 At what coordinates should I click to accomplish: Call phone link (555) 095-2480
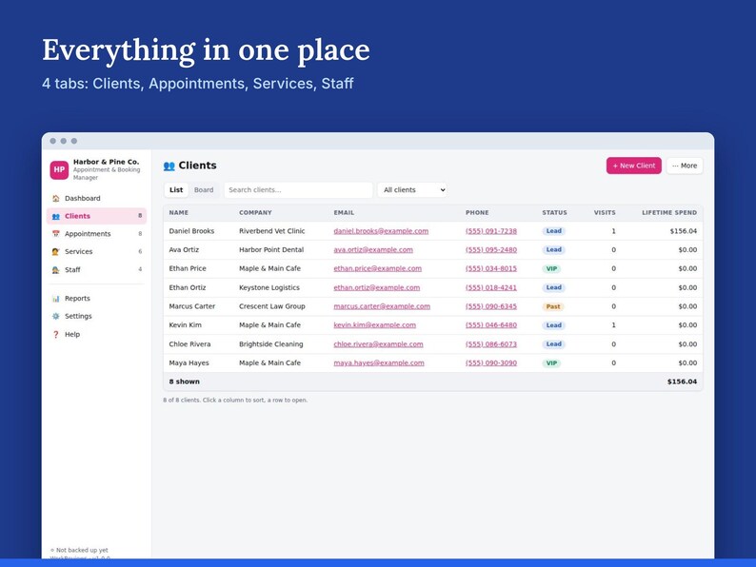click(x=490, y=250)
